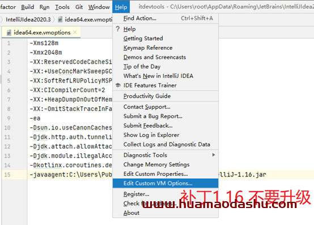Click the question mark Help icon
314x225 pixels.
pos(118,29)
